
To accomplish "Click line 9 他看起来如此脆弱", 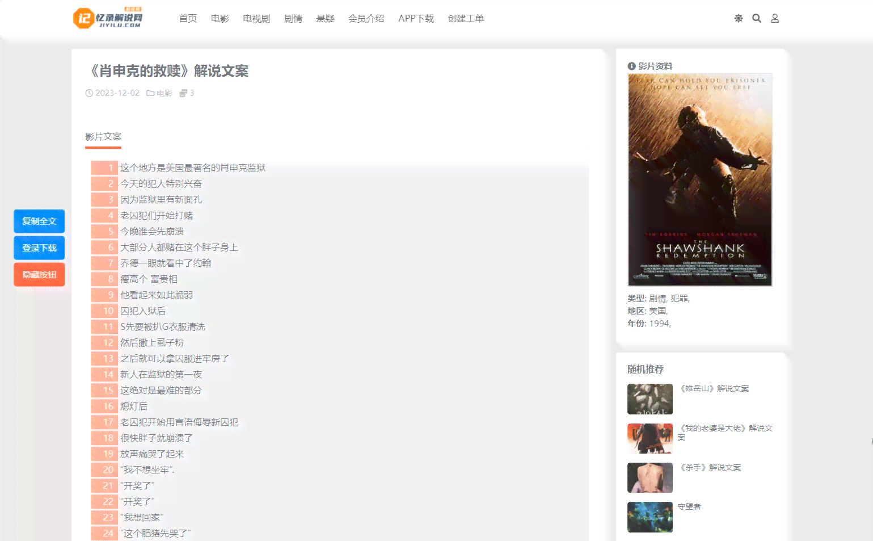I will click(x=157, y=295).
